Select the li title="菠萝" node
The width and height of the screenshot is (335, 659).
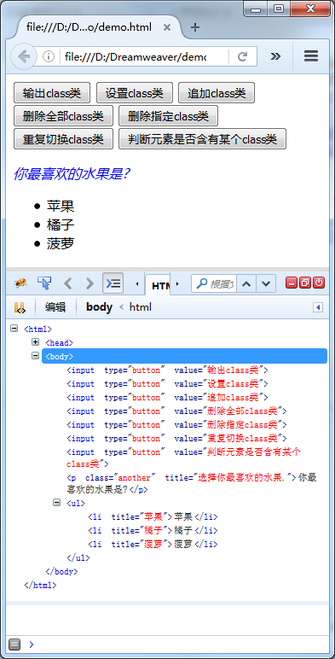pos(153,545)
